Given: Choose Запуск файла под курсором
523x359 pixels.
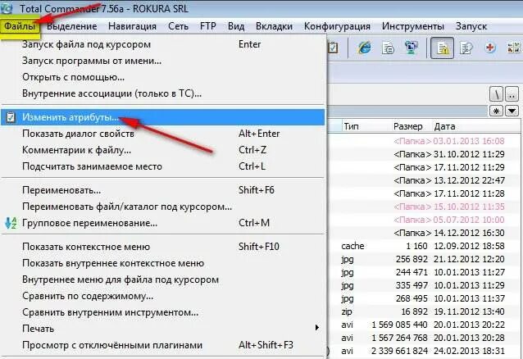Looking at the screenshot, I should tap(163, 44).
